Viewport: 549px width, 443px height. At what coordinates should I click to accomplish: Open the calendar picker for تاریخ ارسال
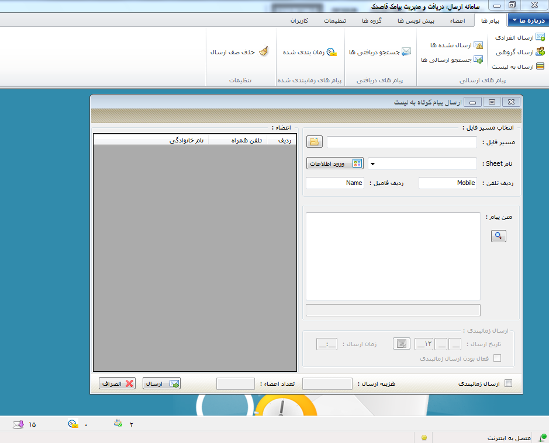401,344
